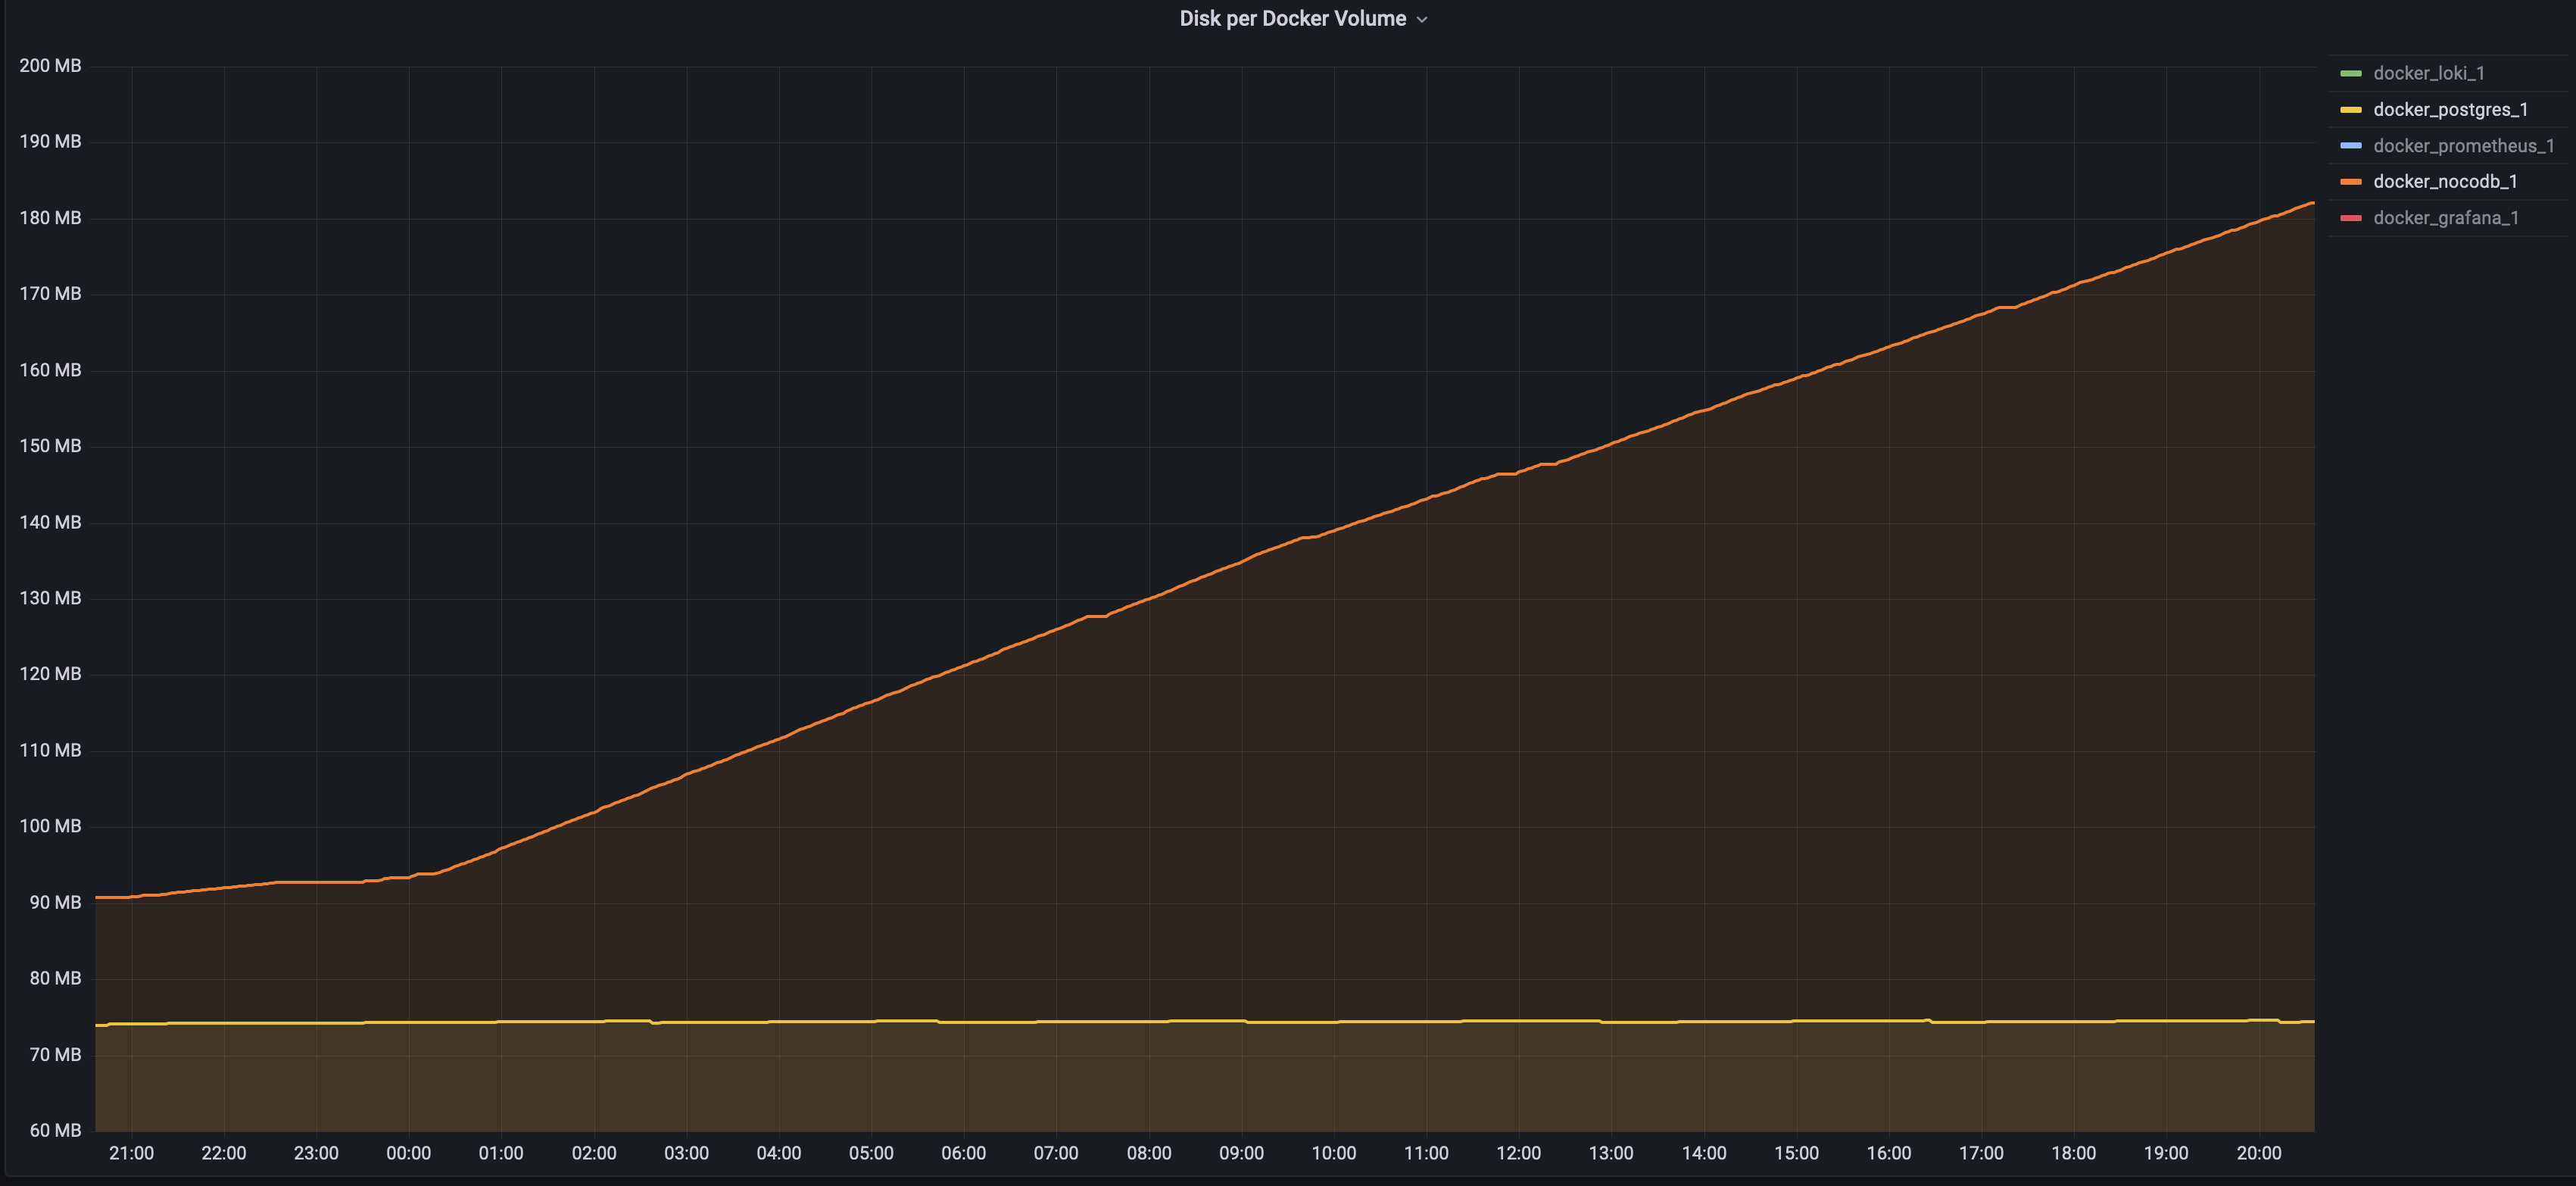
Task: Click the 200 MB label on the Y axis
Action: (50, 66)
